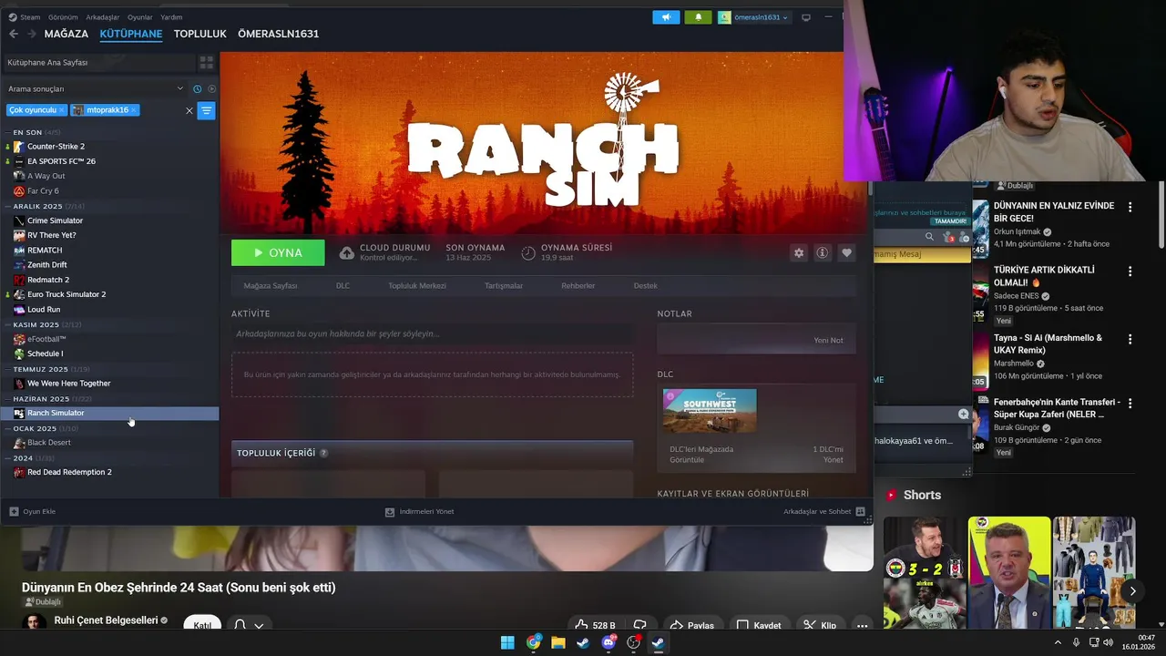Open options for Tayna - Si Ai video
The image size is (1166, 656).
click(x=1130, y=339)
